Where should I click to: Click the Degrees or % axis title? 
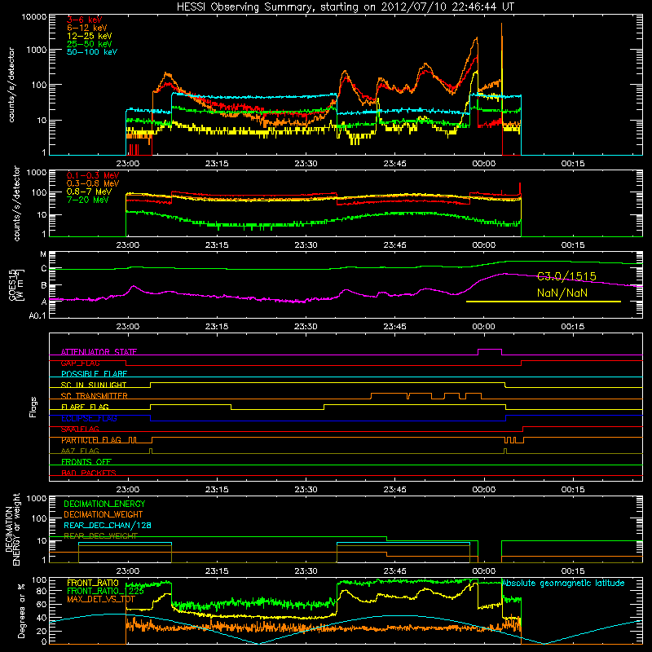21,611
